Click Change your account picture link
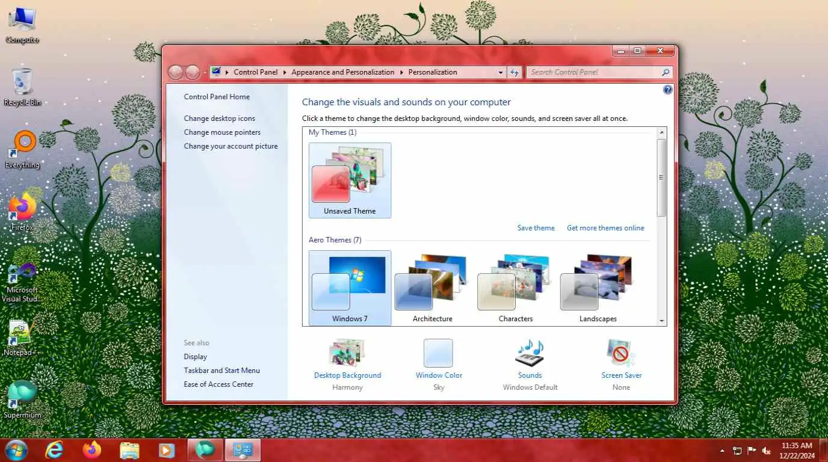The width and height of the screenshot is (828, 462). pyautogui.click(x=231, y=146)
